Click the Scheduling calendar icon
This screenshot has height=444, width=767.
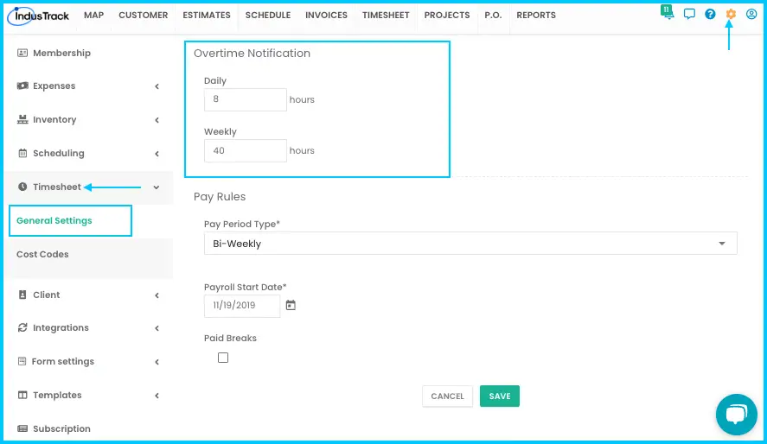coord(22,153)
